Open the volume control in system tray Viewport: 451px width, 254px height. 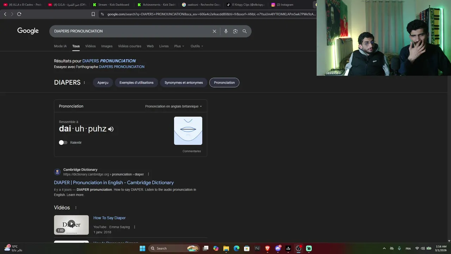(x=423, y=248)
